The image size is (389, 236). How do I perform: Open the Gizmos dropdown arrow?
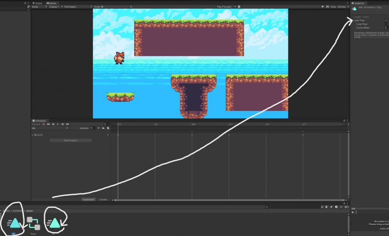pos(348,7)
